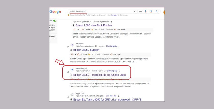This screenshot has height=109, width=214.
Task: Click snippet text 'Epson Web Installer for Windows'
Action: click(x=87, y=34)
